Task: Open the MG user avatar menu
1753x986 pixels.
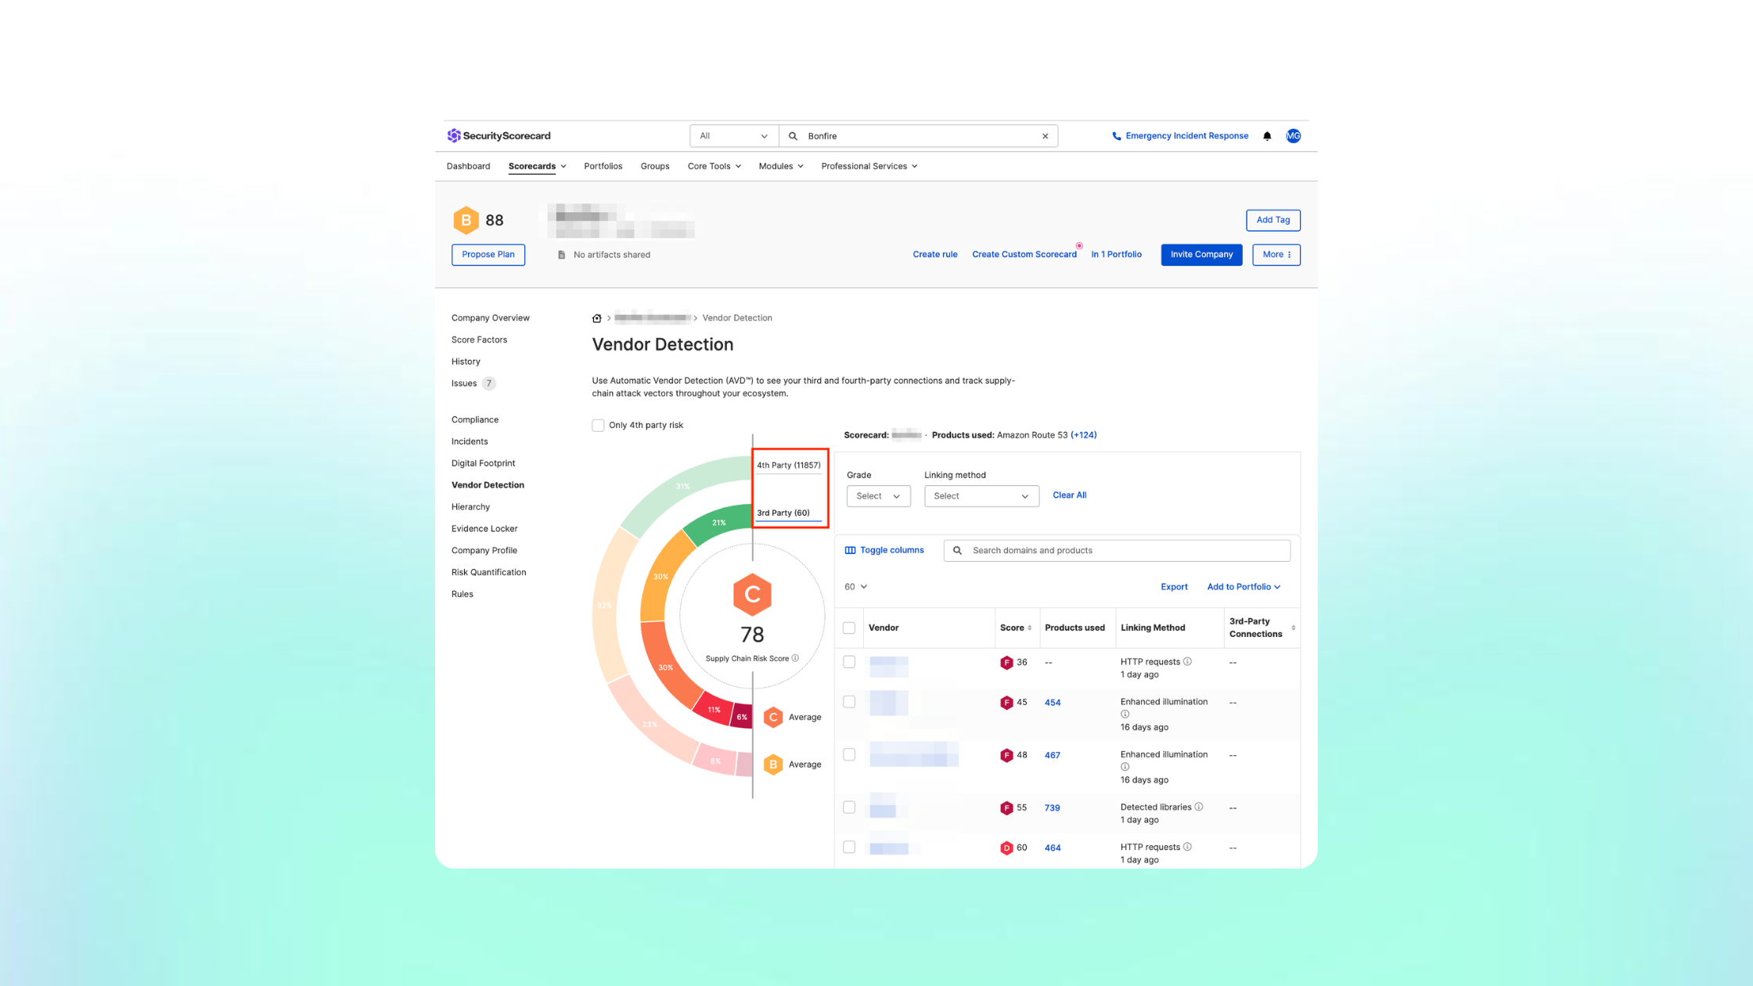Action: pyautogui.click(x=1293, y=136)
